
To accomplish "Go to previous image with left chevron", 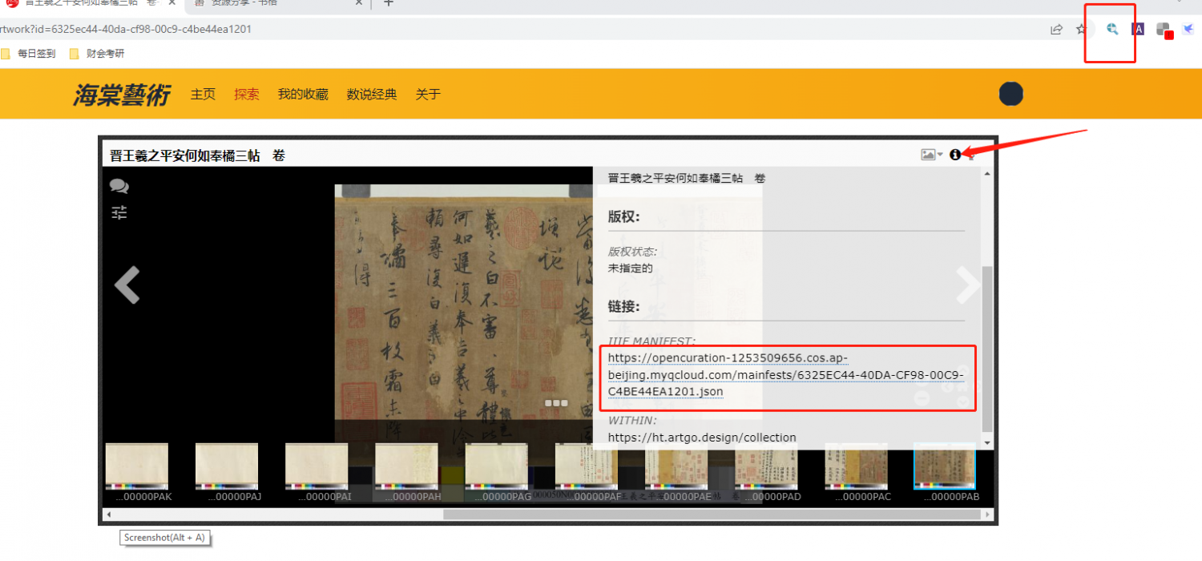I will 127,285.
